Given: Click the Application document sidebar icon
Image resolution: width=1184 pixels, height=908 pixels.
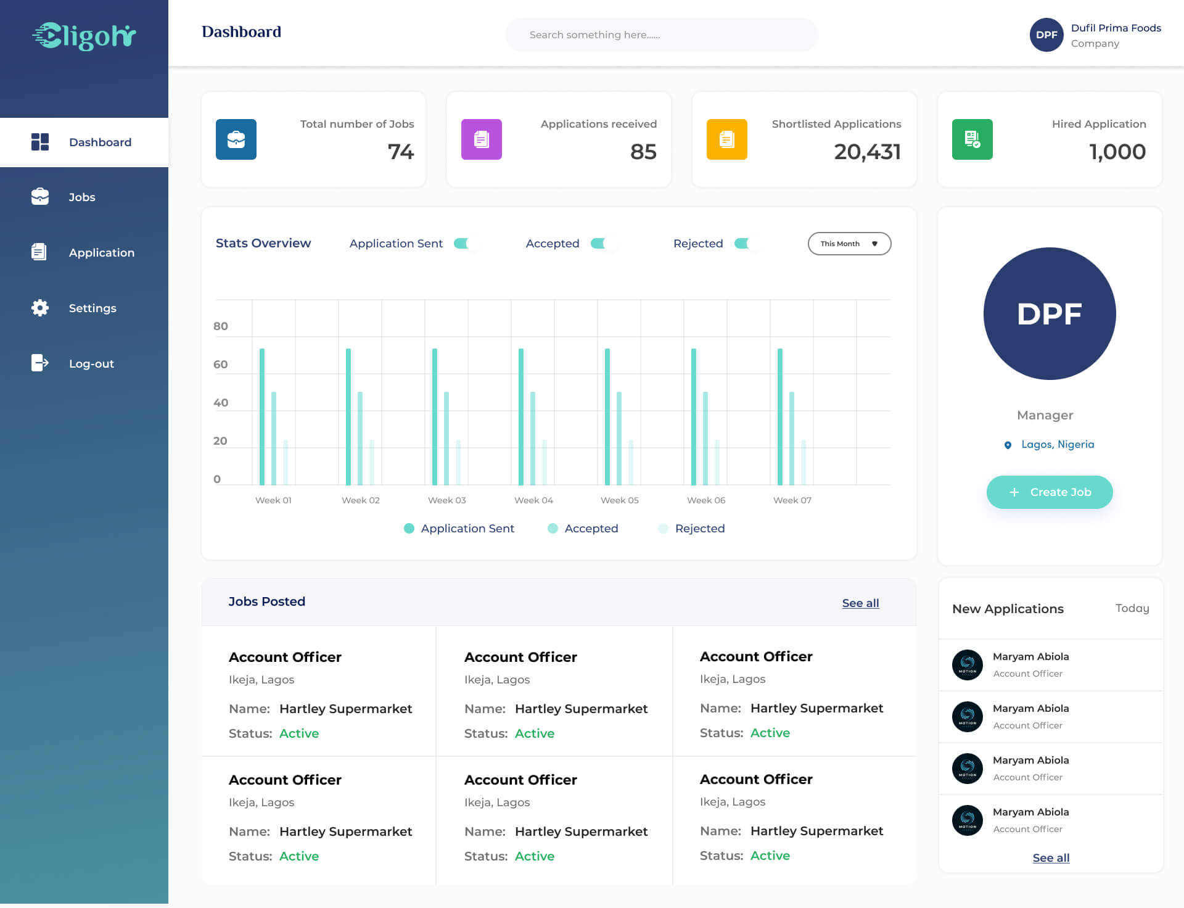Looking at the screenshot, I should click(39, 252).
